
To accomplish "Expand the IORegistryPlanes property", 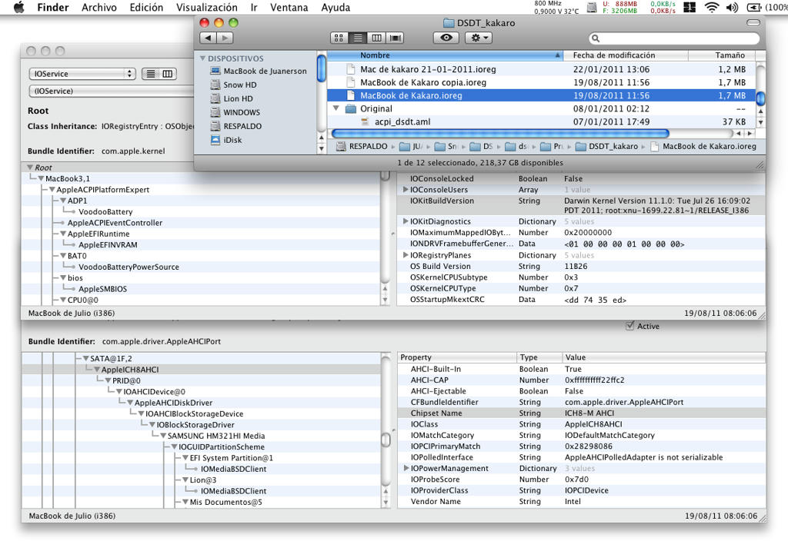I will [x=405, y=255].
